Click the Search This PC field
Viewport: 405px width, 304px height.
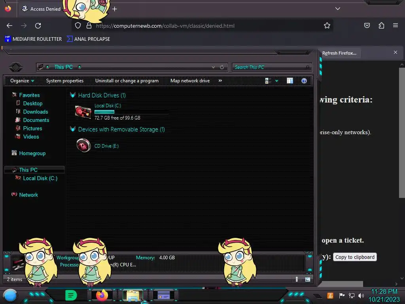click(x=272, y=67)
